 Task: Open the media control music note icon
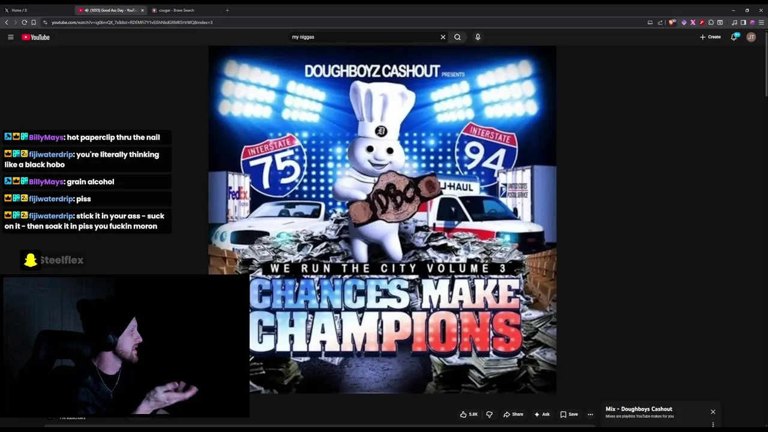coord(734,22)
